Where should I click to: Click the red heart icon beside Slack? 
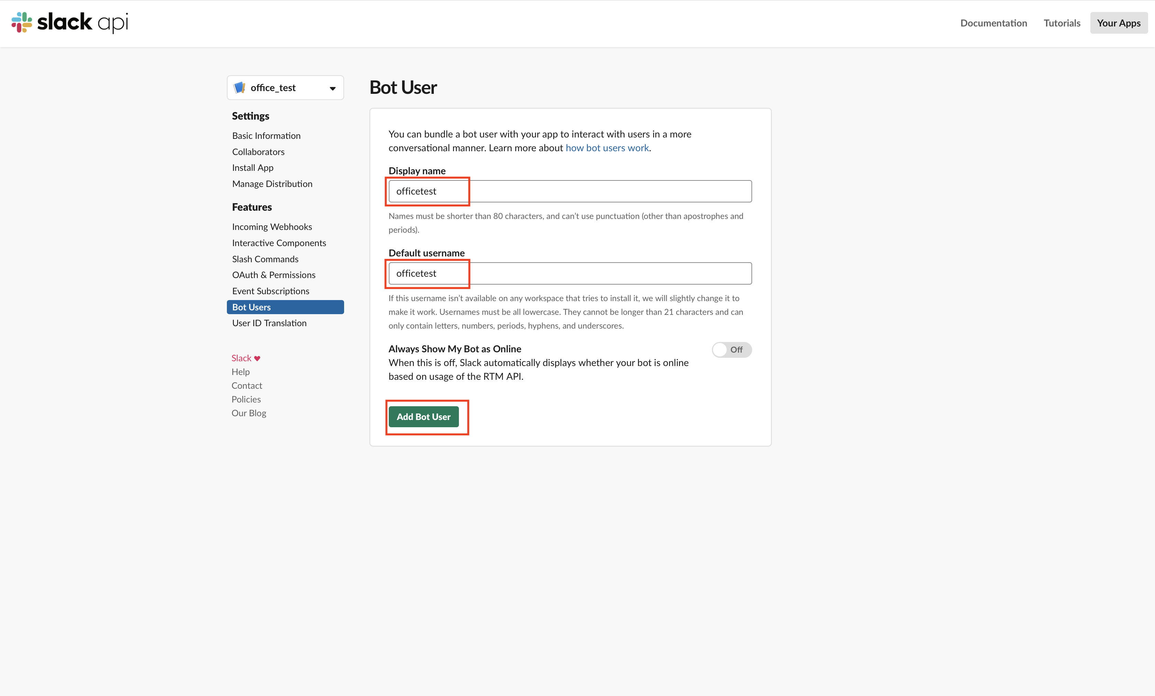tap(257, 358)
